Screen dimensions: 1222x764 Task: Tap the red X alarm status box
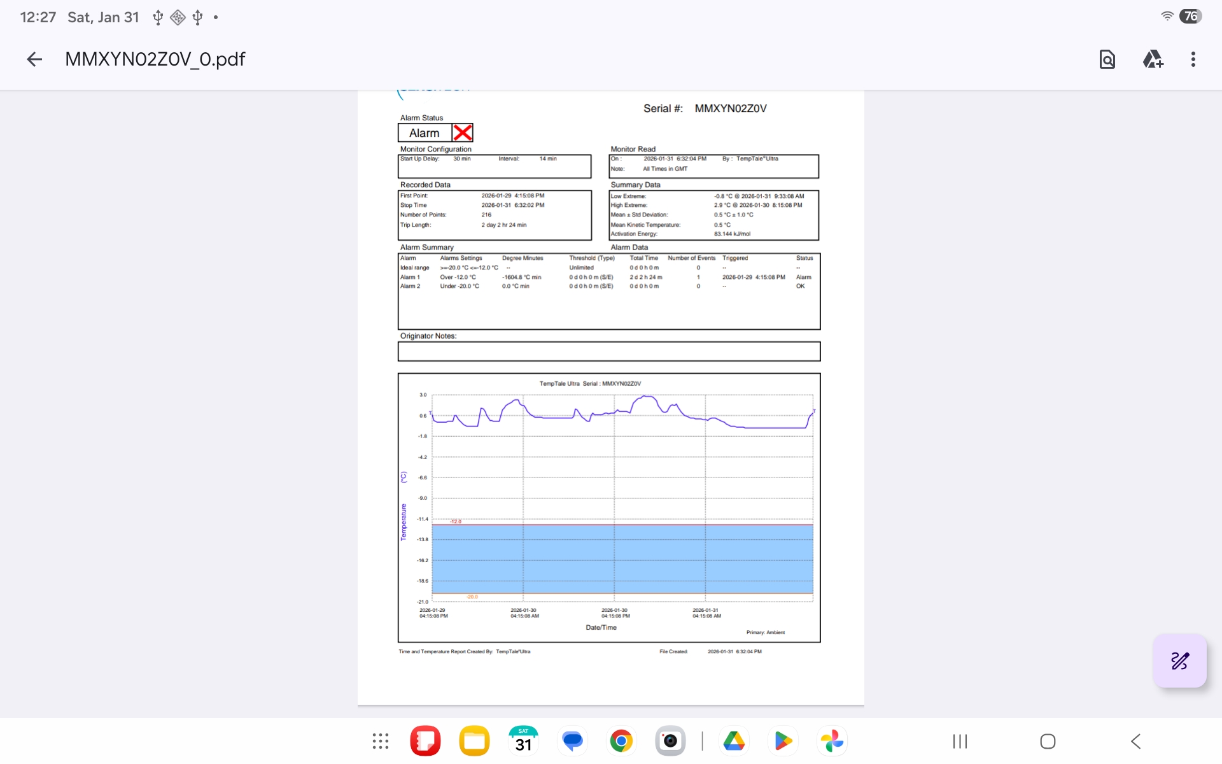463,132
